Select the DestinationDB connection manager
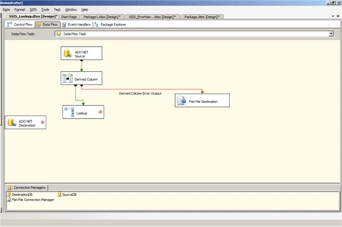This screenshot has height=227, width=342. pos(20,194)
